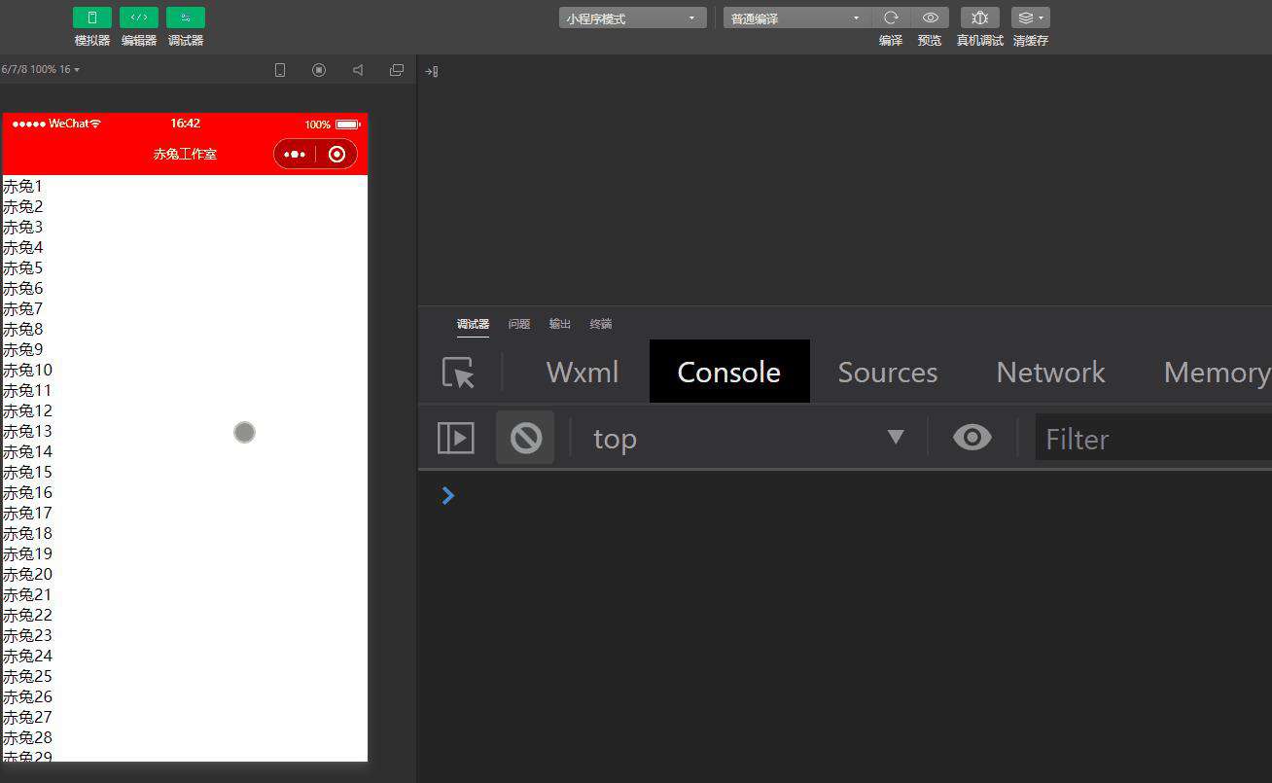Screen dimensions: 1272x783
Task: Click the list item 赤兔8
Action: [x=22, y=329]
